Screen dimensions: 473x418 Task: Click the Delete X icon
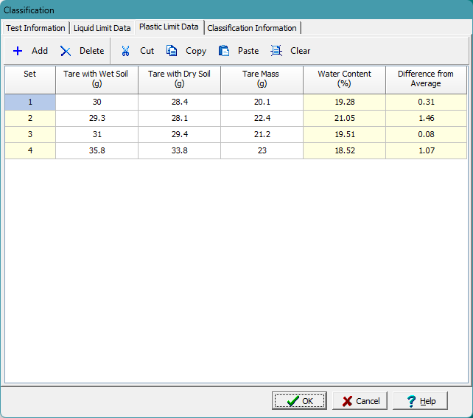(x=66, y=51)
